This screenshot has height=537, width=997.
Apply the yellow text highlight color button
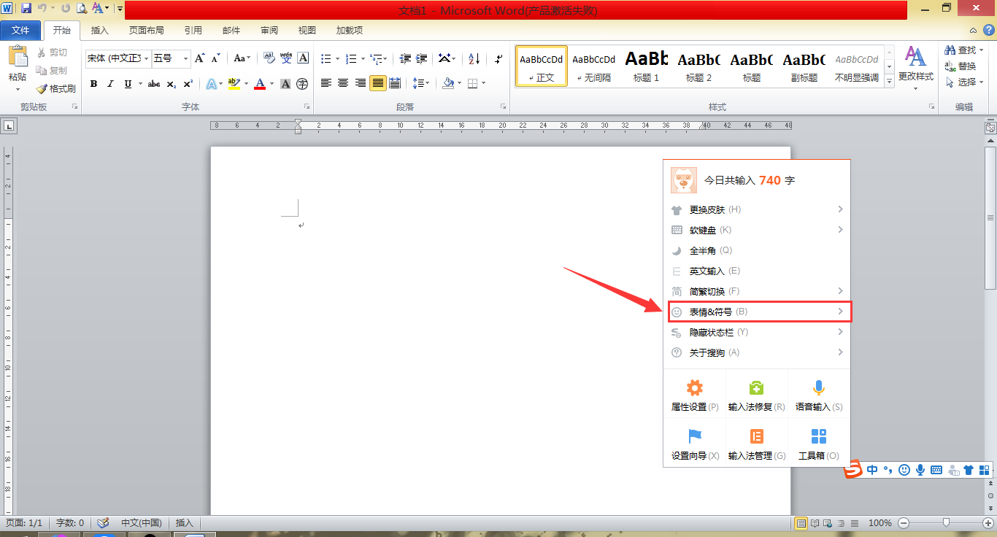tap(234, 84)
